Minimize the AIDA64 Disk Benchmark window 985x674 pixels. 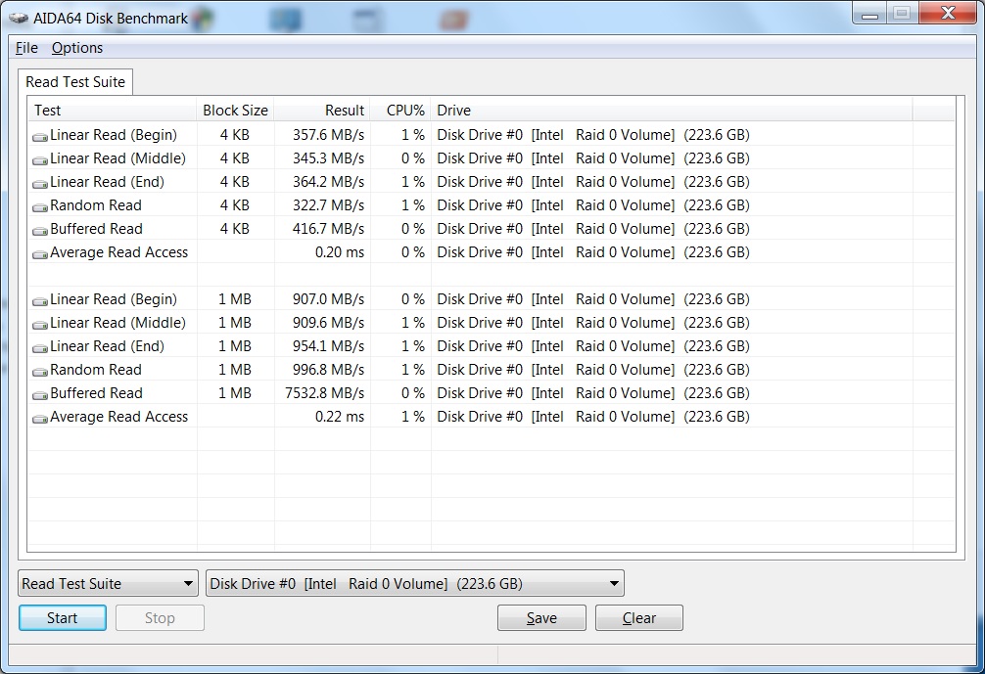click(869, 13)
